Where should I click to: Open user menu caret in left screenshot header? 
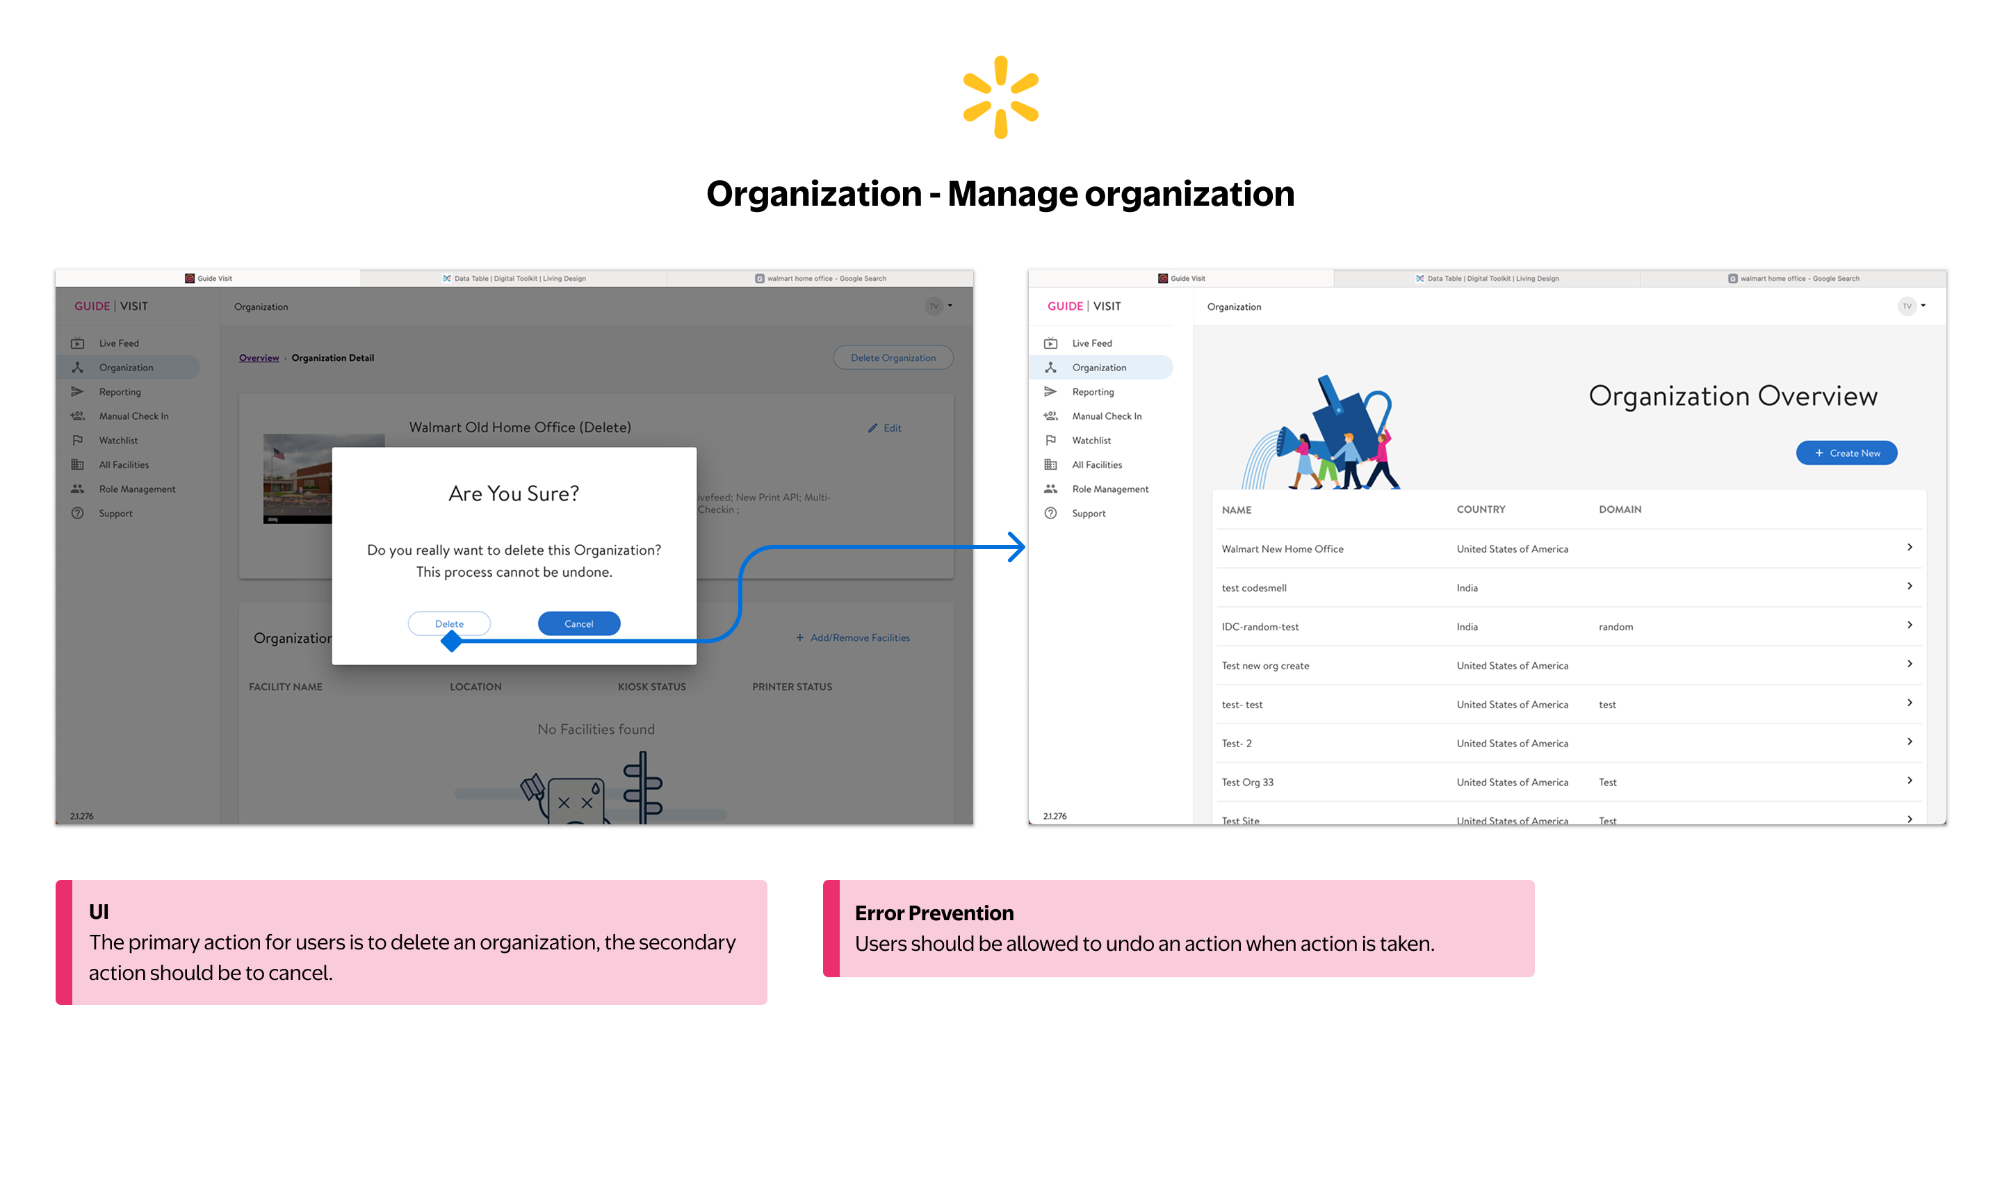point(950,306)
